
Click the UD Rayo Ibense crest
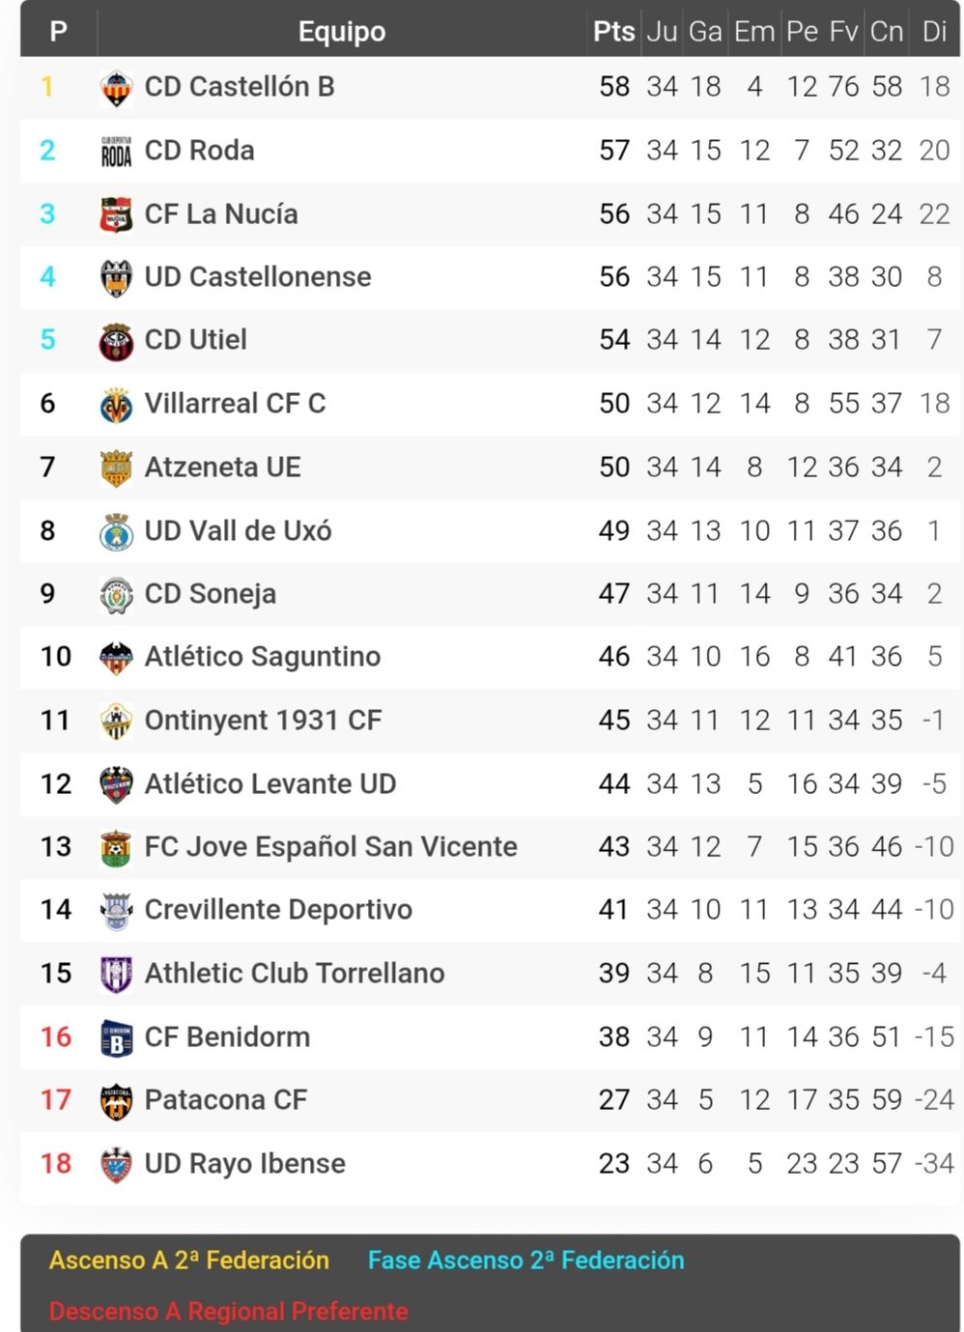116,1165
